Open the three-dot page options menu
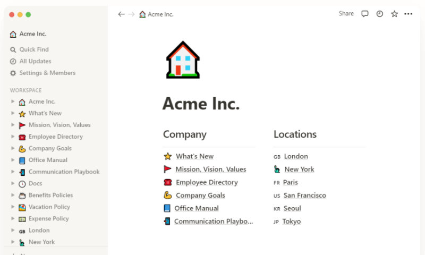The height and width of the screenshot is (255, 425). pyautogui.click(x=408, y=14)
